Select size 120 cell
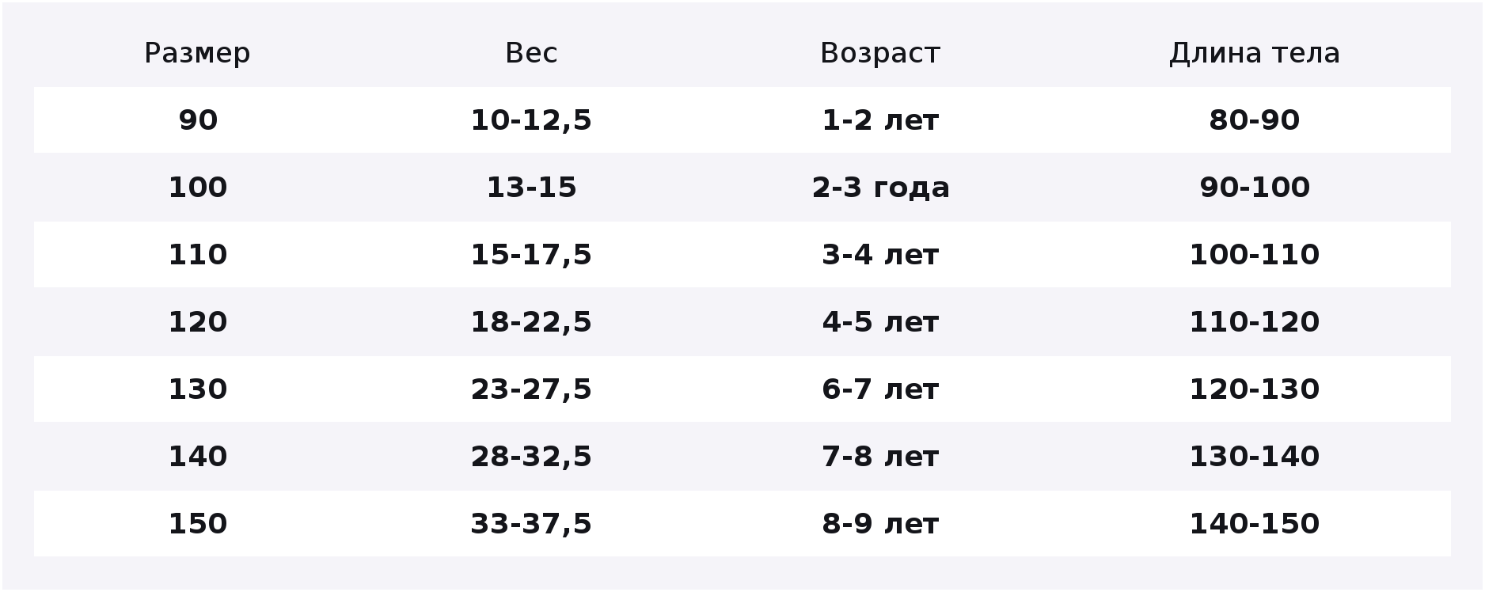 pyautogui.click(x=198, y=322)
